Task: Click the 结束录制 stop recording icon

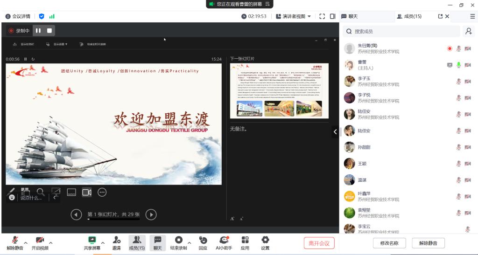Action: 179,240
